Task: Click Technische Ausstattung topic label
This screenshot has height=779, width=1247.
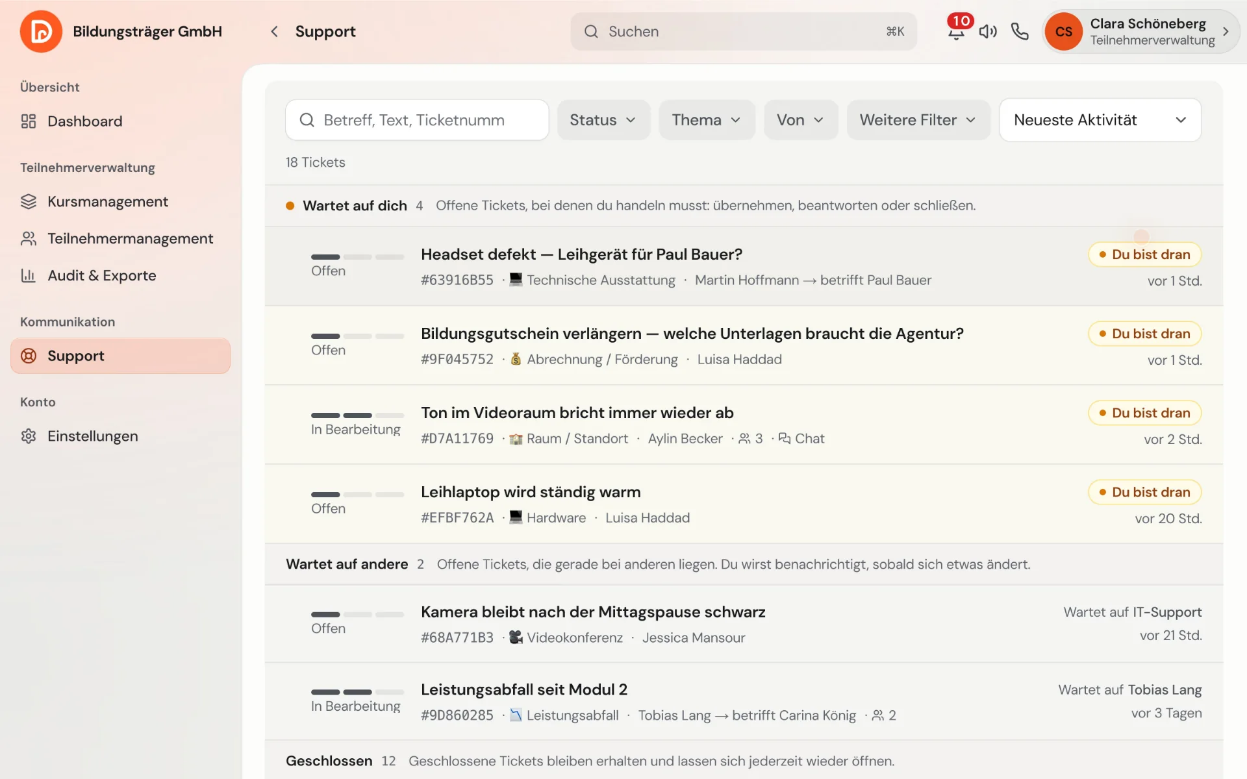Action: (x=601, y=280)
